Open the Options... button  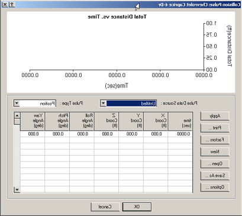coord(215,187)
